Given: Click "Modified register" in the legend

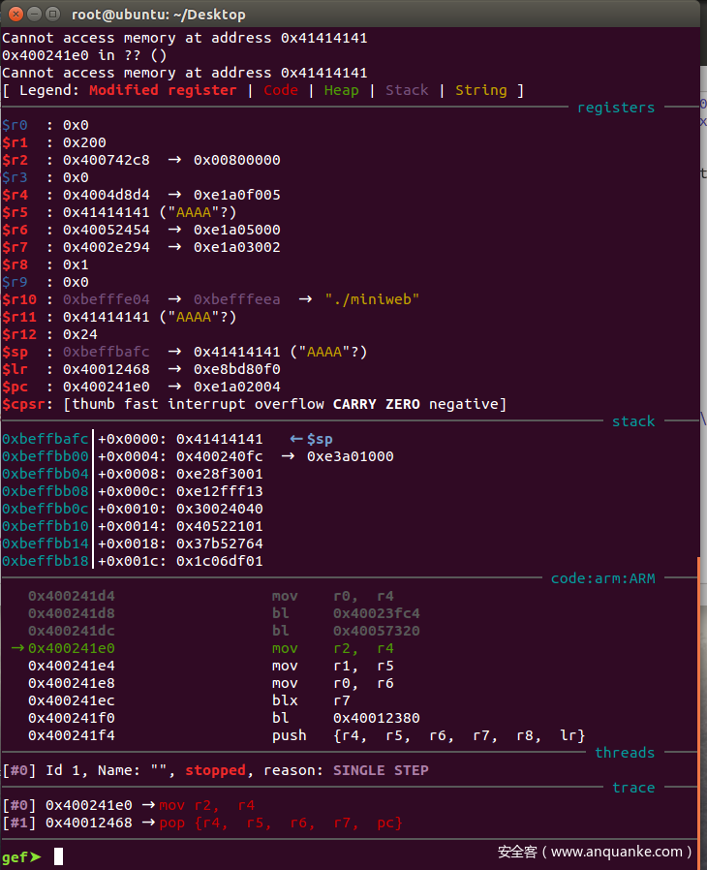Looking at the screenshot, I should pos(163,90).
